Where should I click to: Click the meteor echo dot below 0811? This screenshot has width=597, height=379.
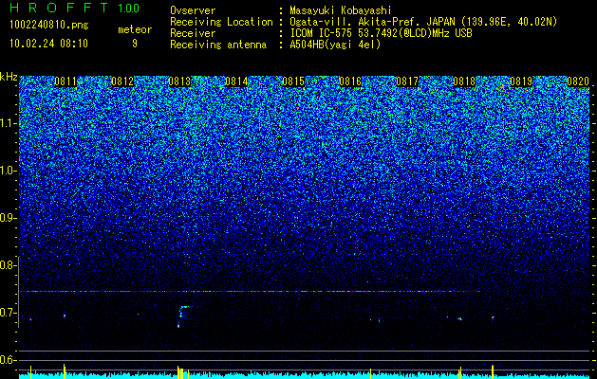(65, 316)
